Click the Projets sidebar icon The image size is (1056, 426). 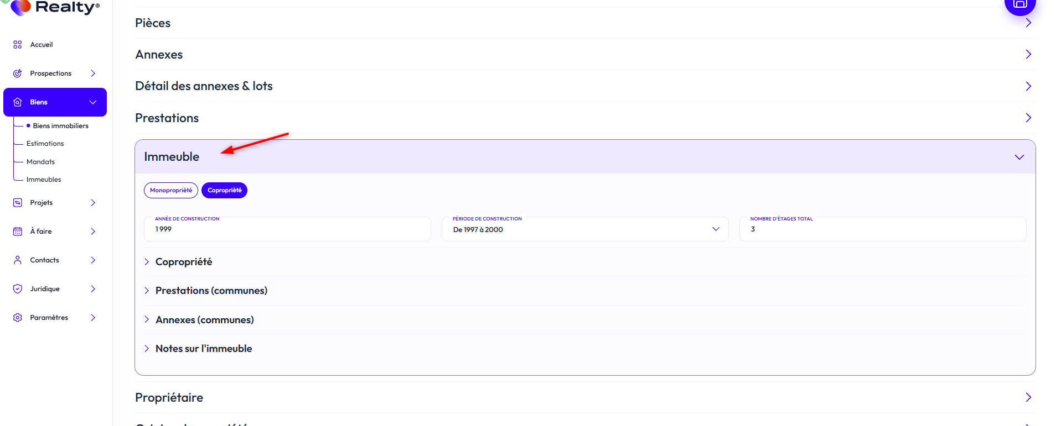18,203
